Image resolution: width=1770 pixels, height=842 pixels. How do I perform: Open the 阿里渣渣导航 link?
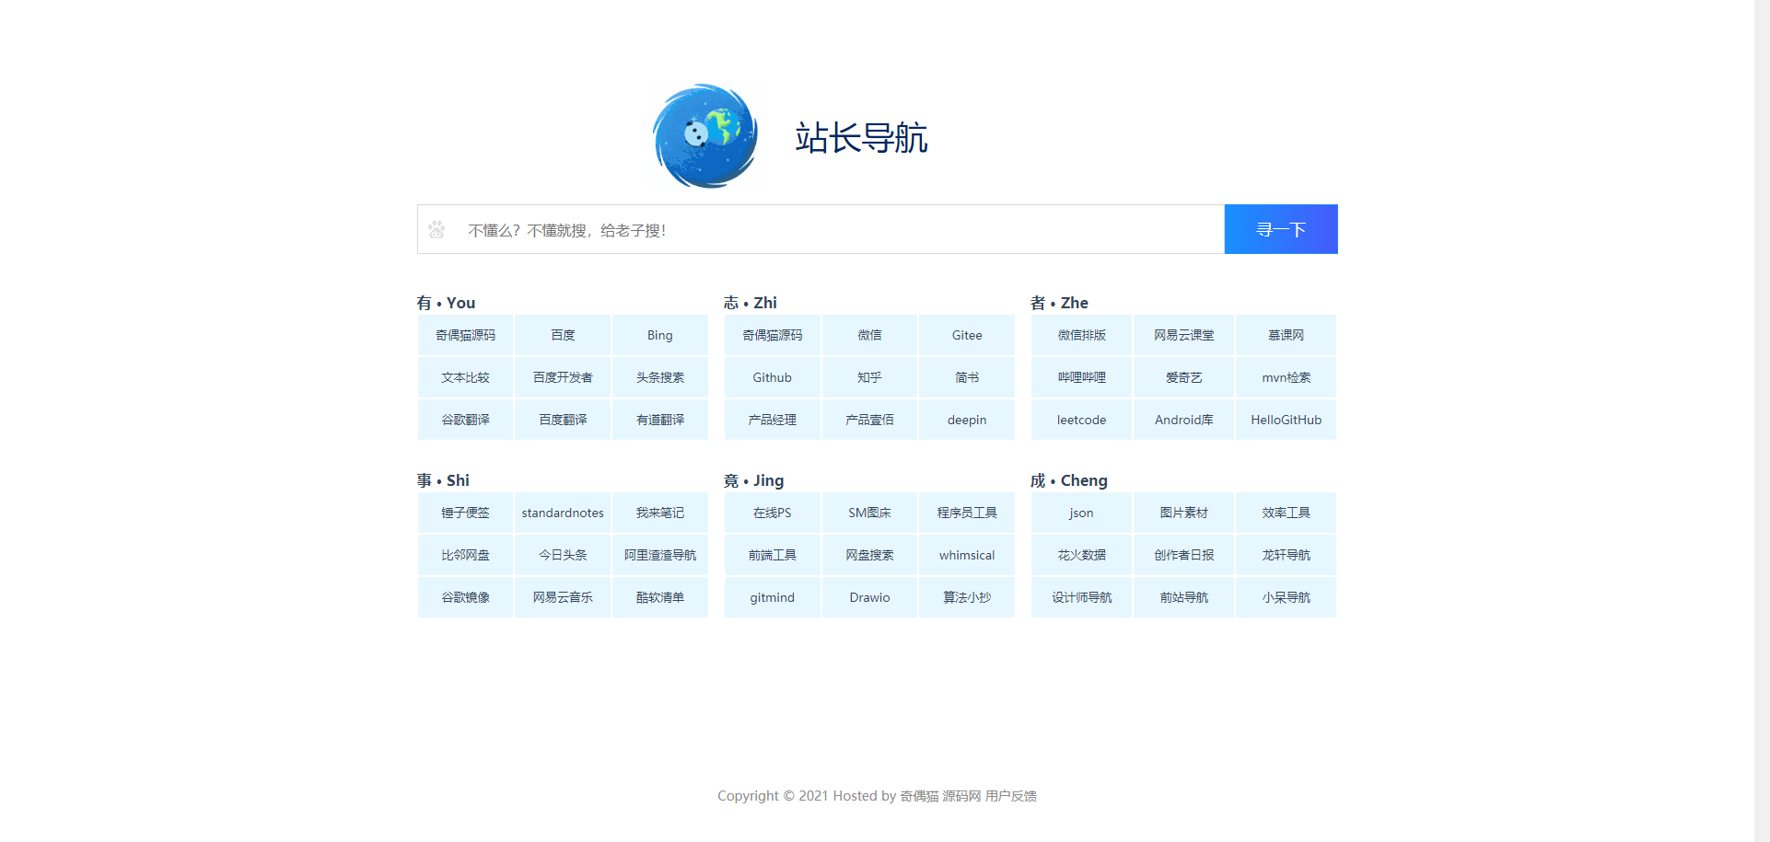coord(660,555)
